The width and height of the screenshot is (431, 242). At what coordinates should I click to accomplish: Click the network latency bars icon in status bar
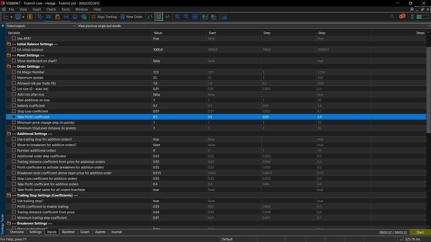point(401,239)
